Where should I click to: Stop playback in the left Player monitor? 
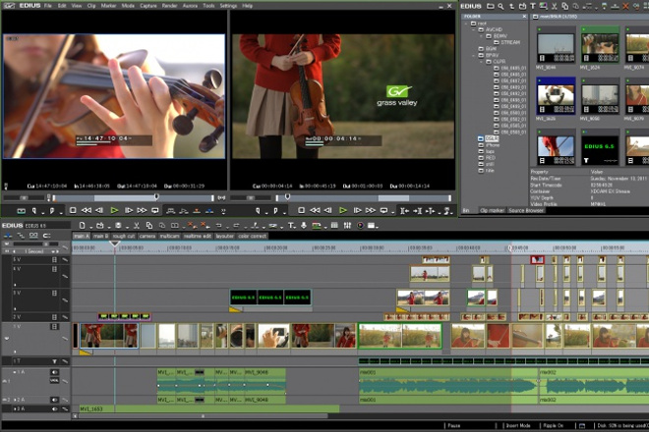click(73, 210)
